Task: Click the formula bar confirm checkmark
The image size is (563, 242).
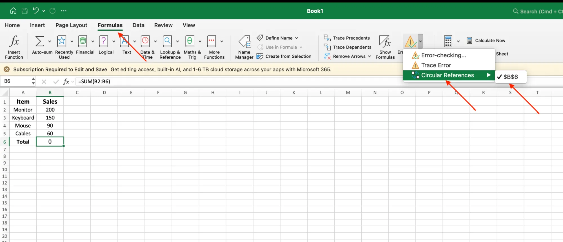Action: [x=56, y=82]
